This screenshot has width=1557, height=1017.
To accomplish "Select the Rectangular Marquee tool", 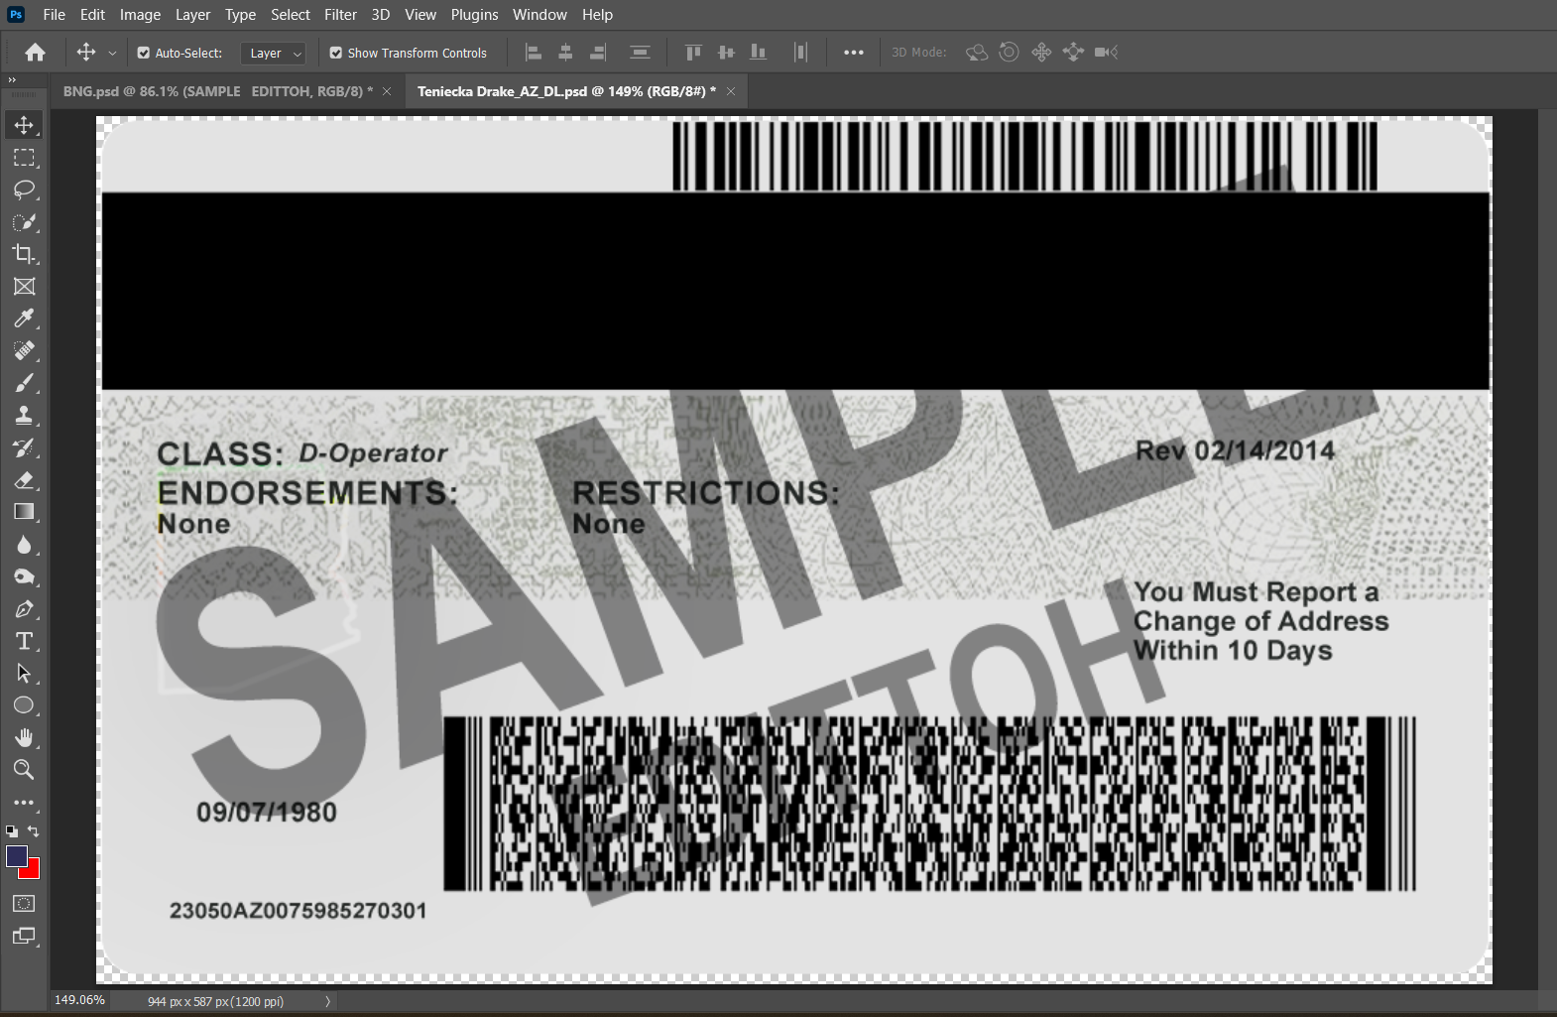I will tap(24, 158).
